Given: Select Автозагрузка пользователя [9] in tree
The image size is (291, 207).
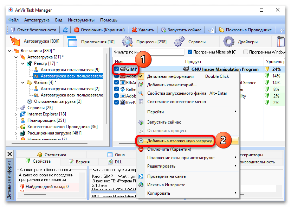Looking at the screenshot, I should (70, 70).
